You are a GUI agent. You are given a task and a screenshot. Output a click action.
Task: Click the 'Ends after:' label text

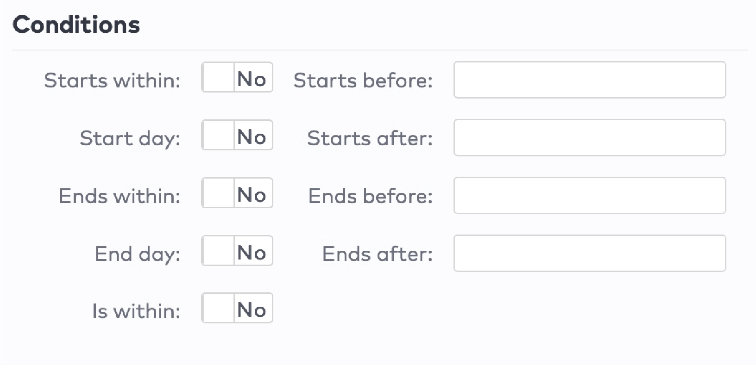click(x=378, y=254)
